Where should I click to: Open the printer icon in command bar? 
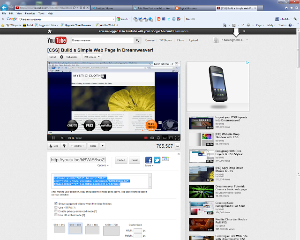click(248, 25)
